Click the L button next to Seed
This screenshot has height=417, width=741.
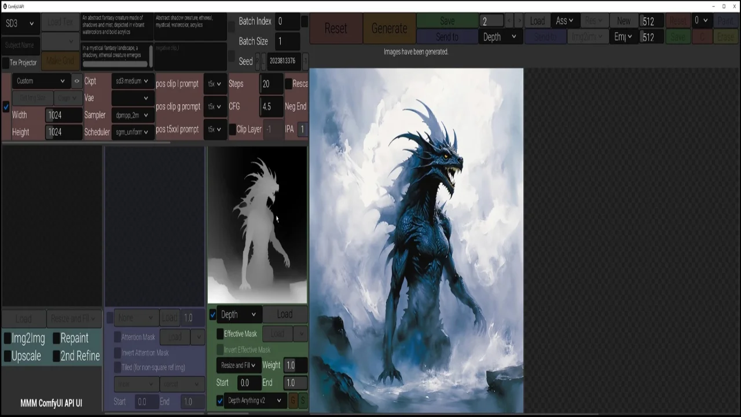(x=263, y=61)
